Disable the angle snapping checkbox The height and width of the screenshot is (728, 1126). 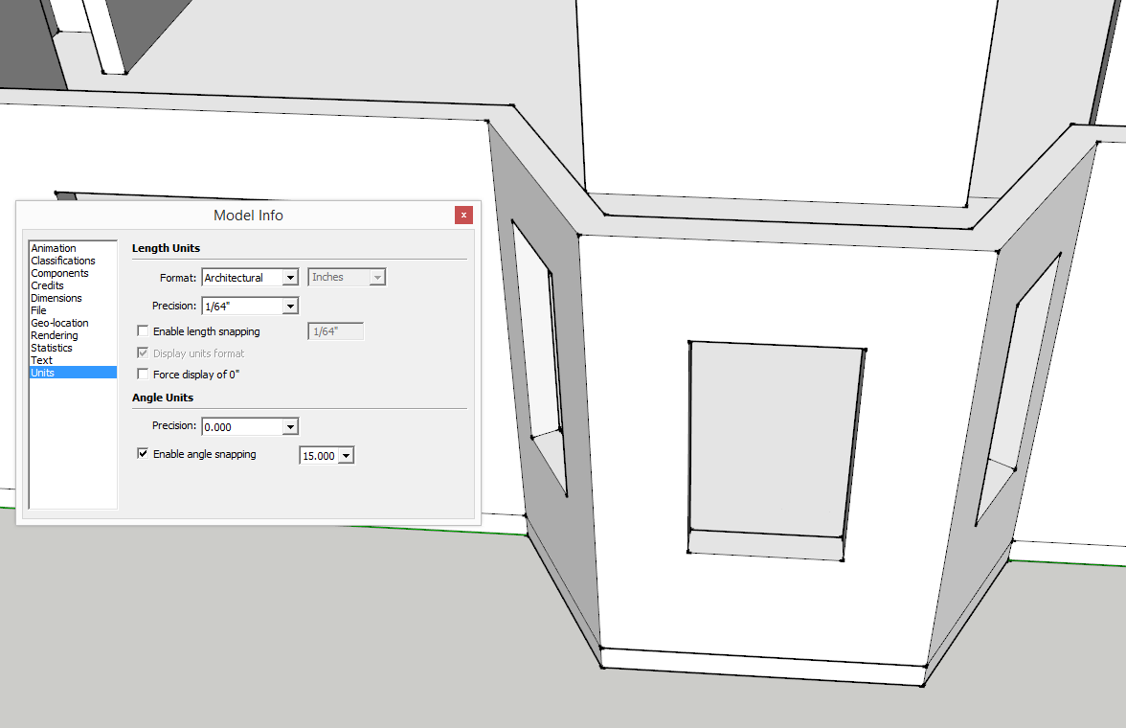point(143,453)
